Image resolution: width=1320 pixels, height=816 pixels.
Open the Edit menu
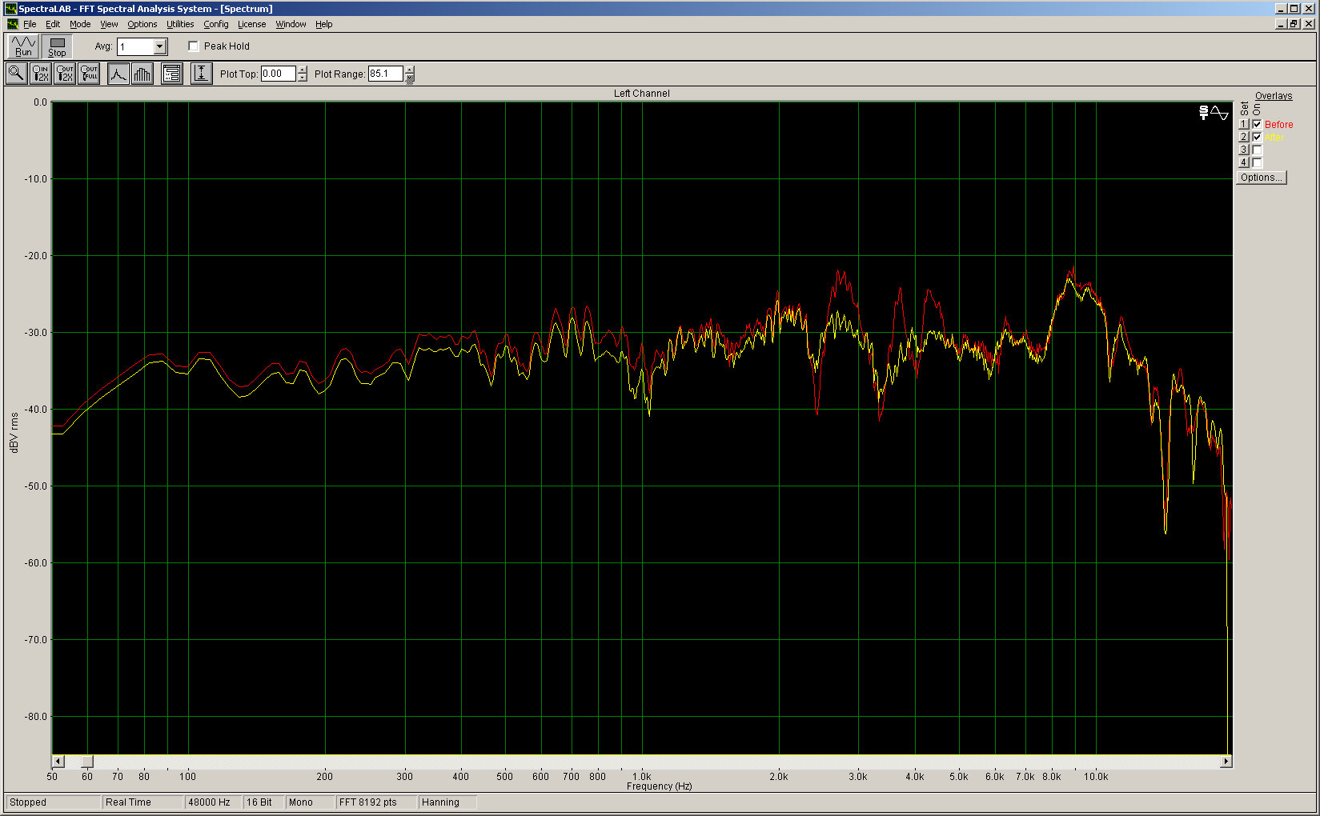point(53,24)
